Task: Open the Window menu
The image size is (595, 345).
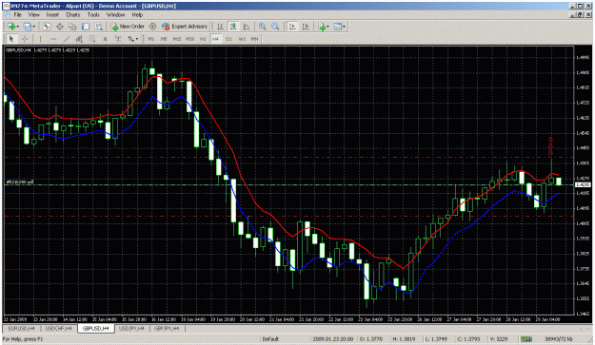Action: coord(115,15)
